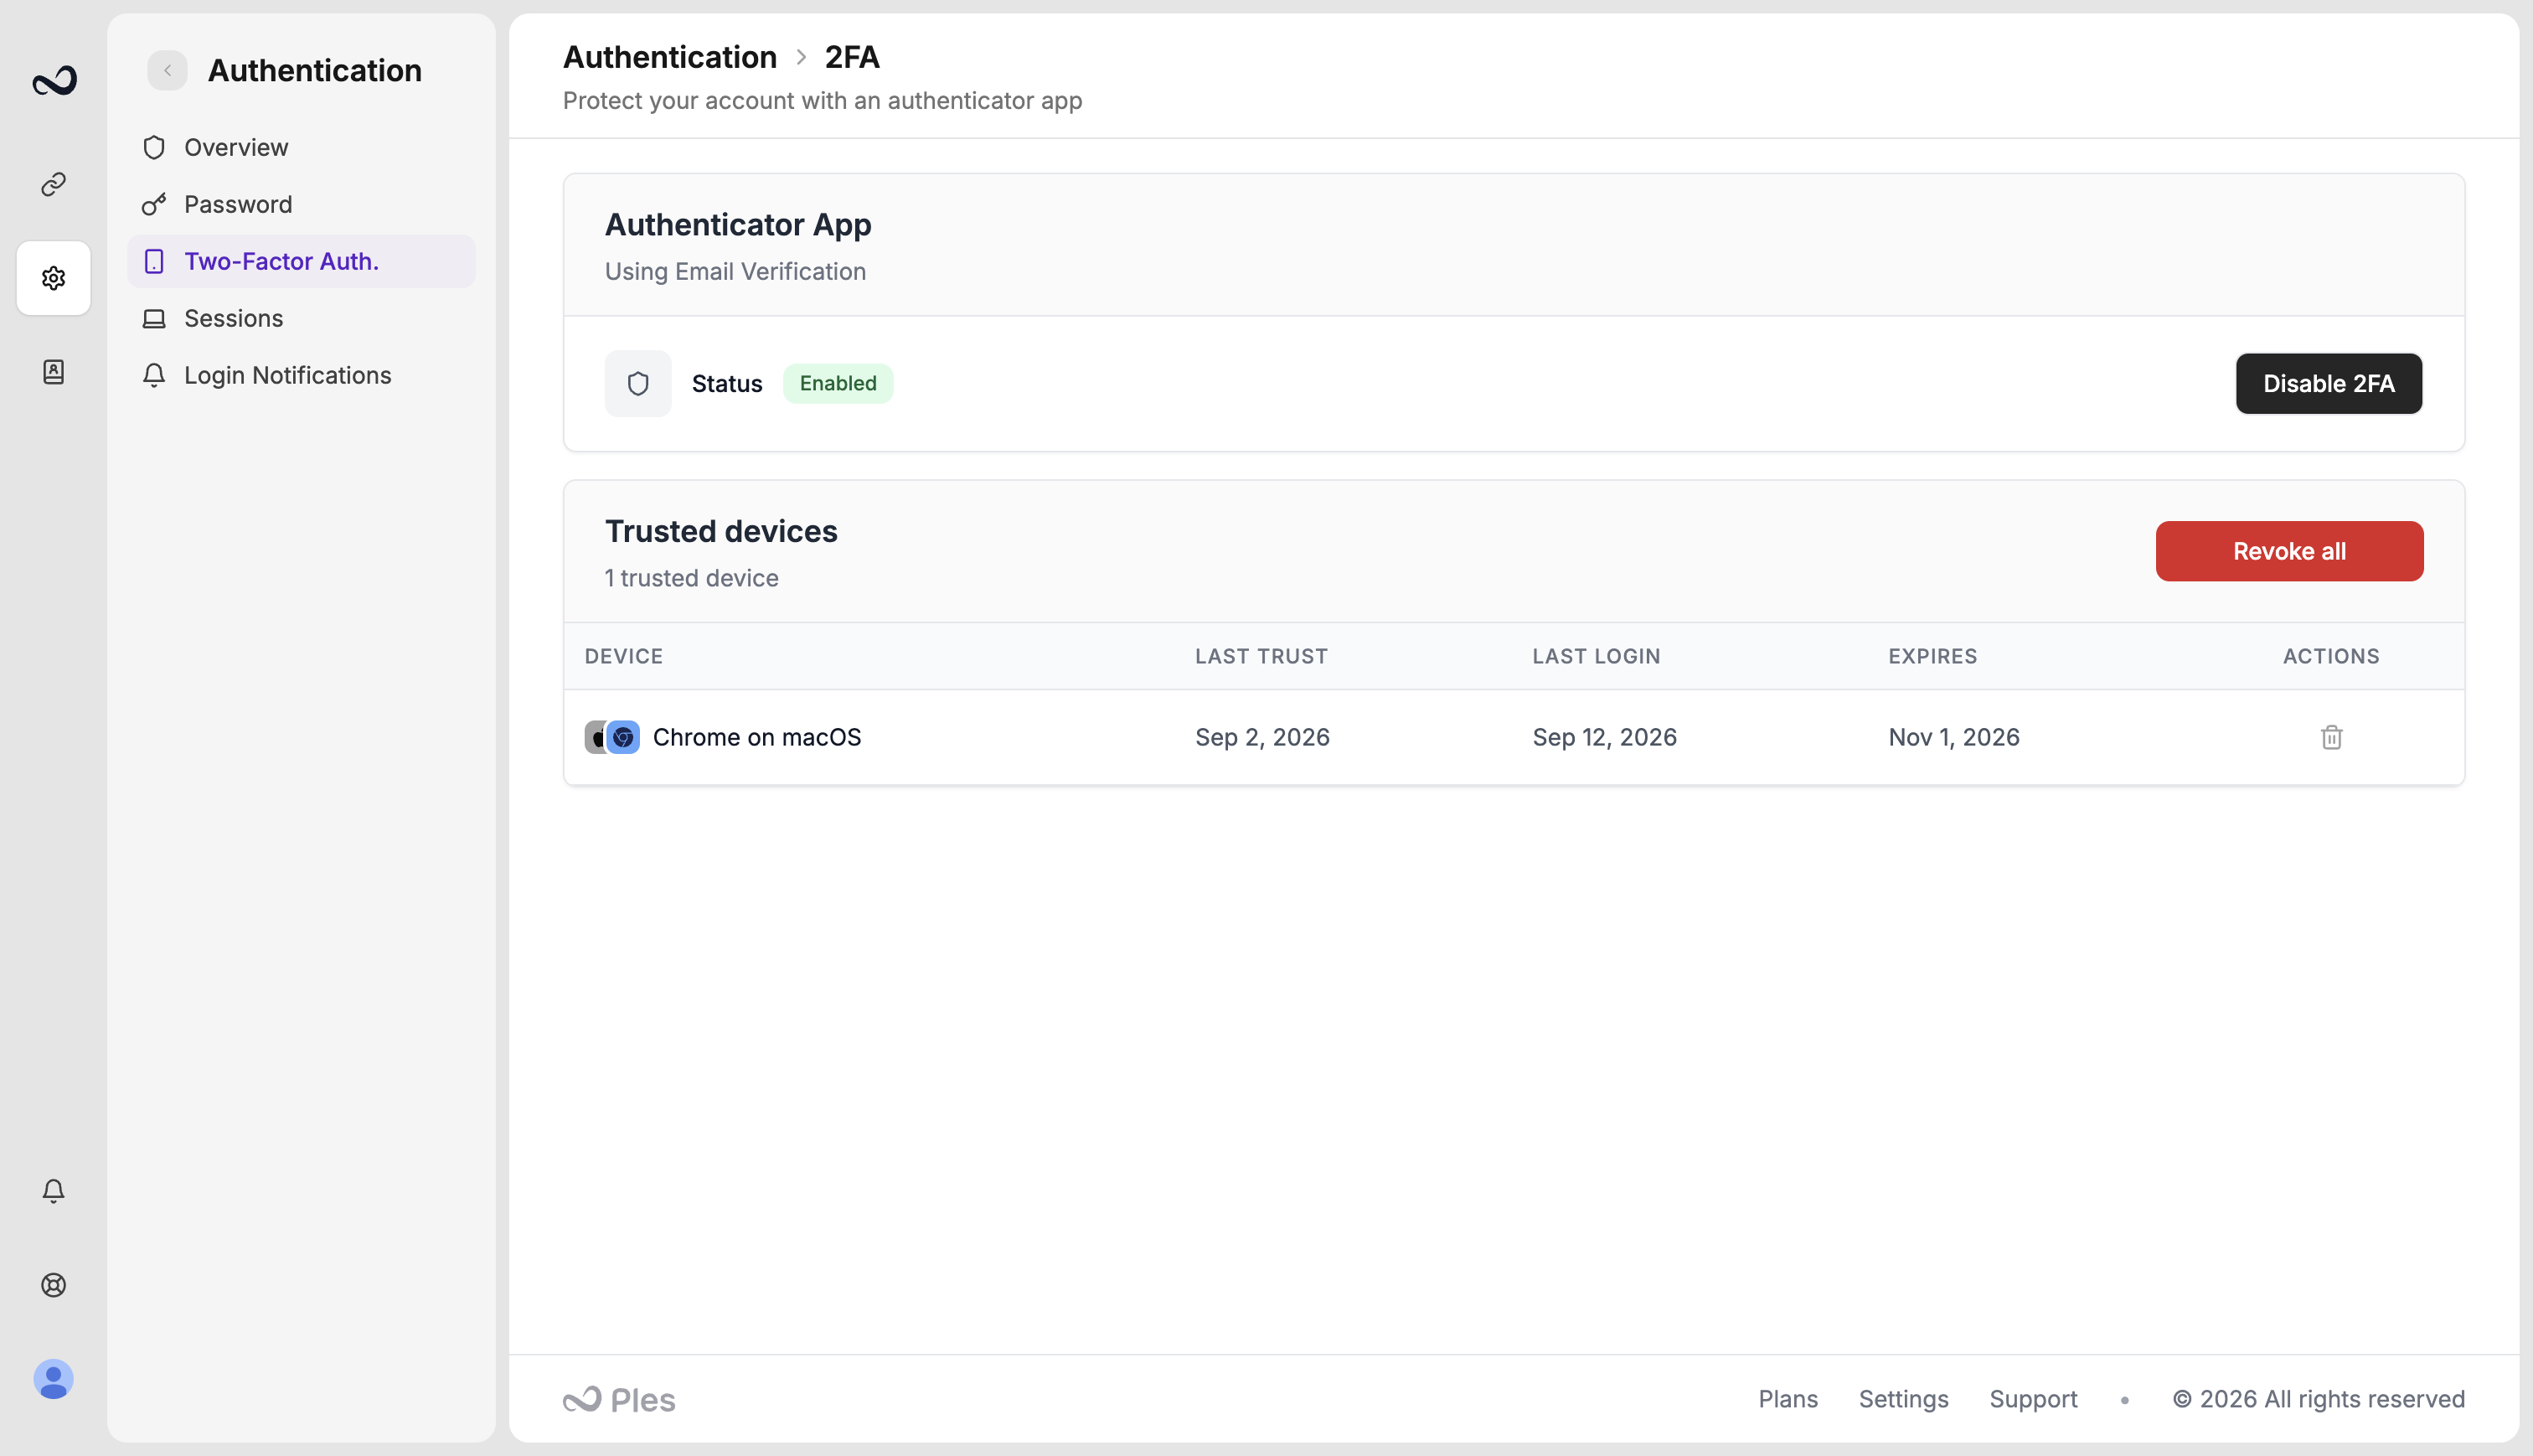Click the Enabled status badge
This screenshot has width=2533, height=1456.
point(838,383)
